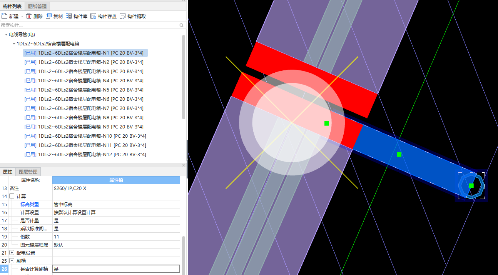Screen dimensions: 498x275
Task: Click the 删除 text label in the toolbar
Action: (38, 17)
